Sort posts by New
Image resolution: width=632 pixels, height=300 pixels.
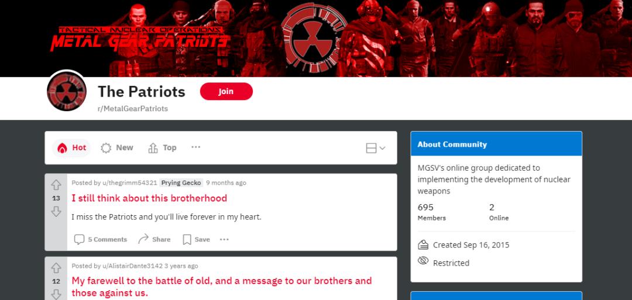coord(117,148)
